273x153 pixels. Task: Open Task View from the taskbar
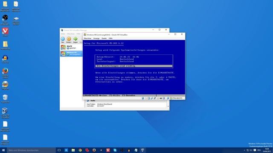(59, 150)
